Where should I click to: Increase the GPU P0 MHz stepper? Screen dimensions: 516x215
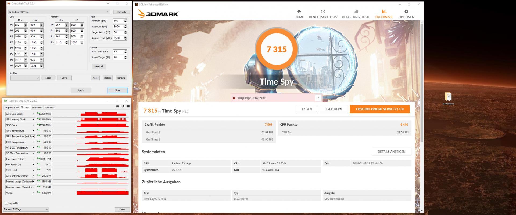26,24
